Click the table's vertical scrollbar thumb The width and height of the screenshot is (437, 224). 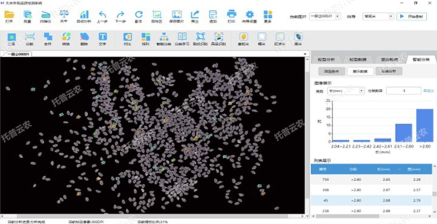(x=434, y=194)
